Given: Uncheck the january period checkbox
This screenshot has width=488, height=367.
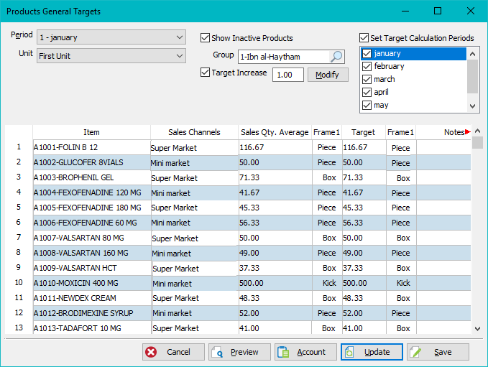Looking at the screenshot, I should point(367,53).
